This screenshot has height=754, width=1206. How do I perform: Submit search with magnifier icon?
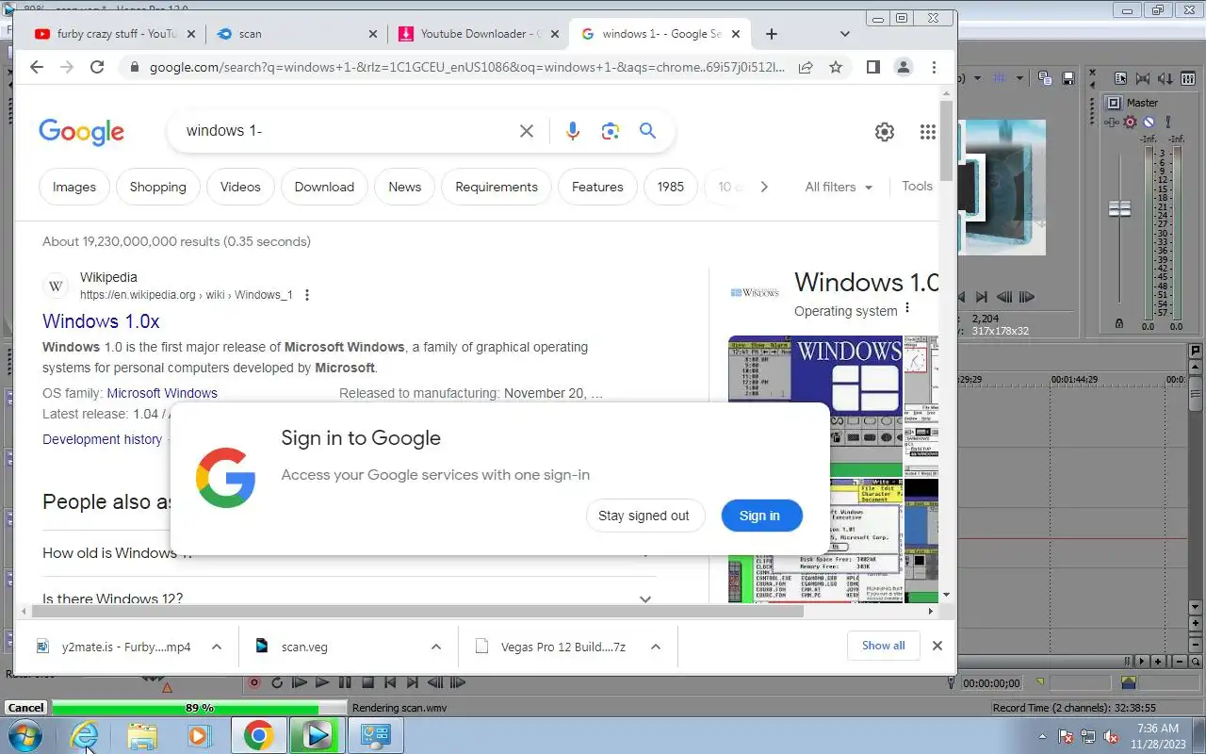[x=647, y=131]
